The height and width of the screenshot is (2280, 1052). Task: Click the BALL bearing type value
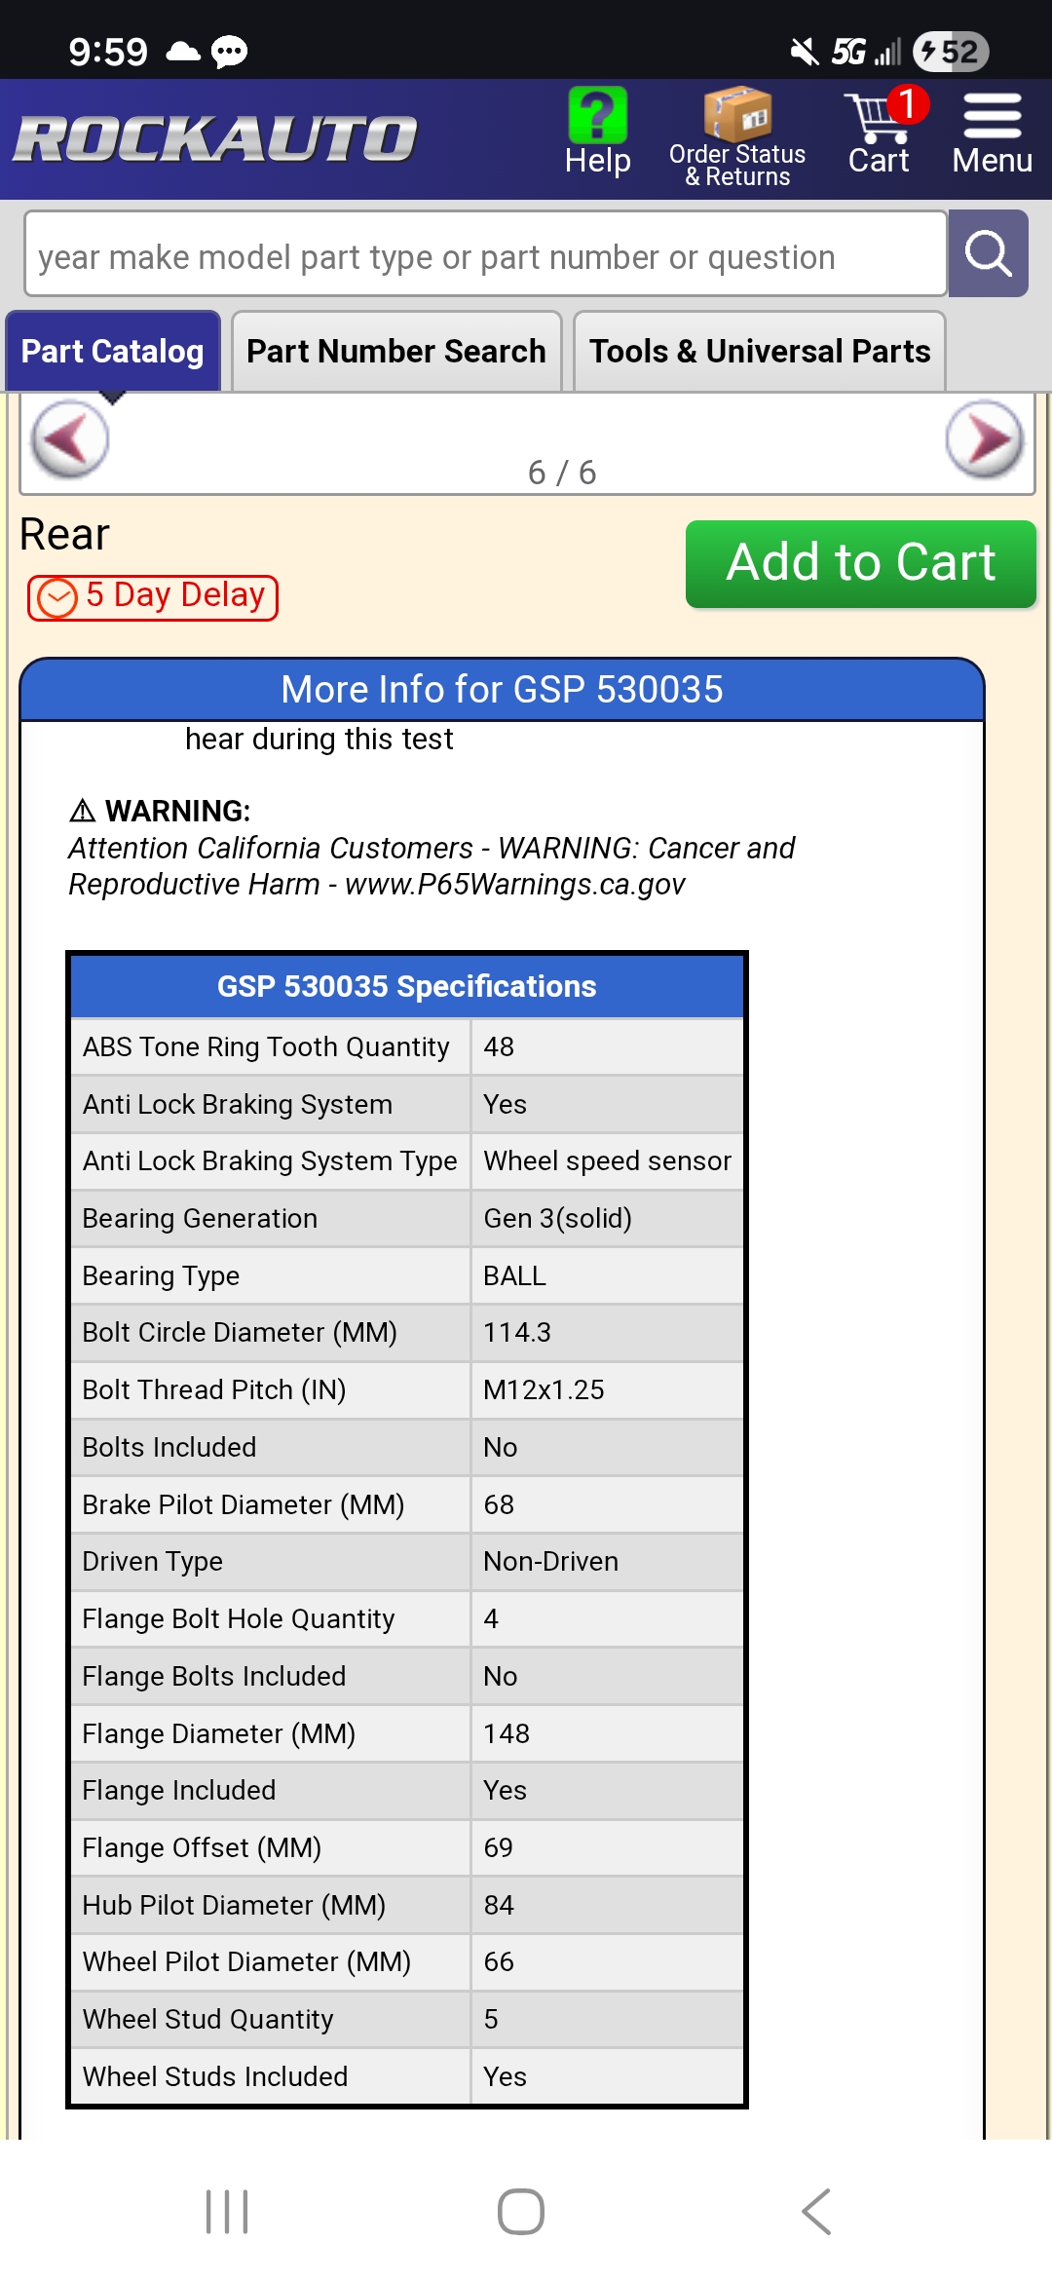point(515,1275)
